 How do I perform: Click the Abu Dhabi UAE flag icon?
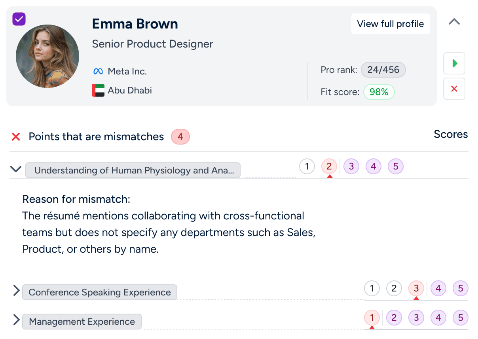pos(98,90)
